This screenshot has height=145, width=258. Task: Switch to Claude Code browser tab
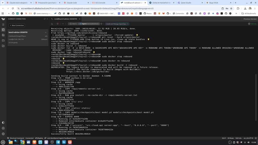77,3
